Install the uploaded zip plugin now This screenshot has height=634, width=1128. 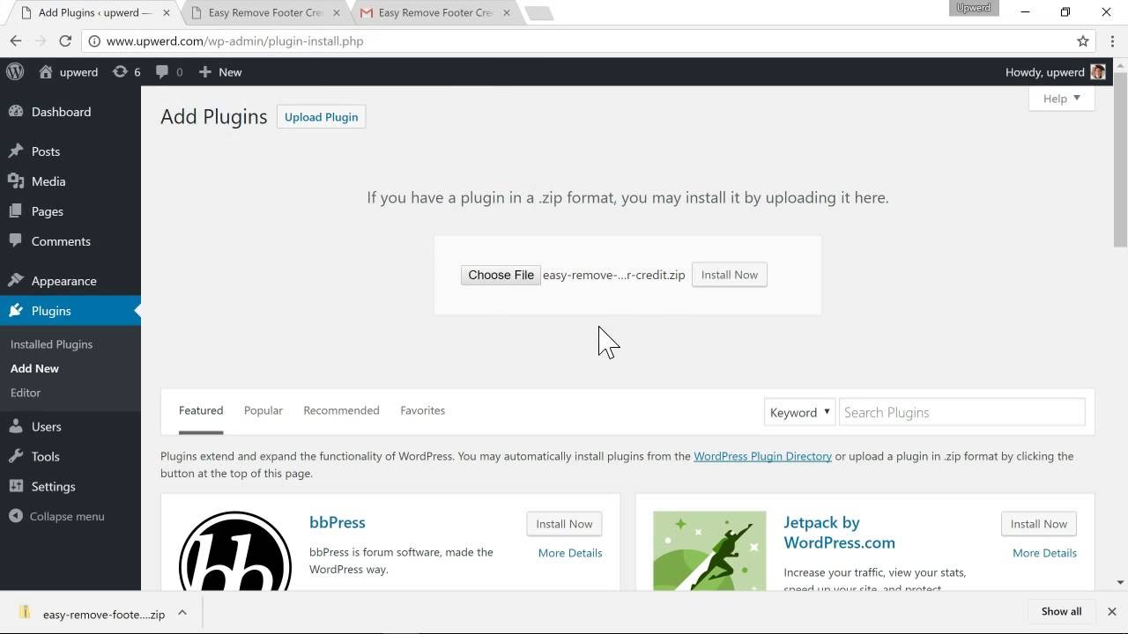point(730,275)
